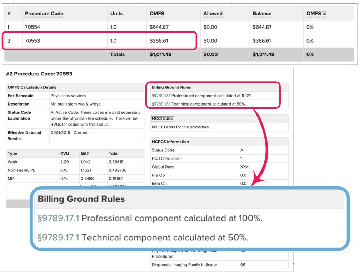
Task: Click the OMFS Calculation Details heading
Action: [x=32, y=87]
